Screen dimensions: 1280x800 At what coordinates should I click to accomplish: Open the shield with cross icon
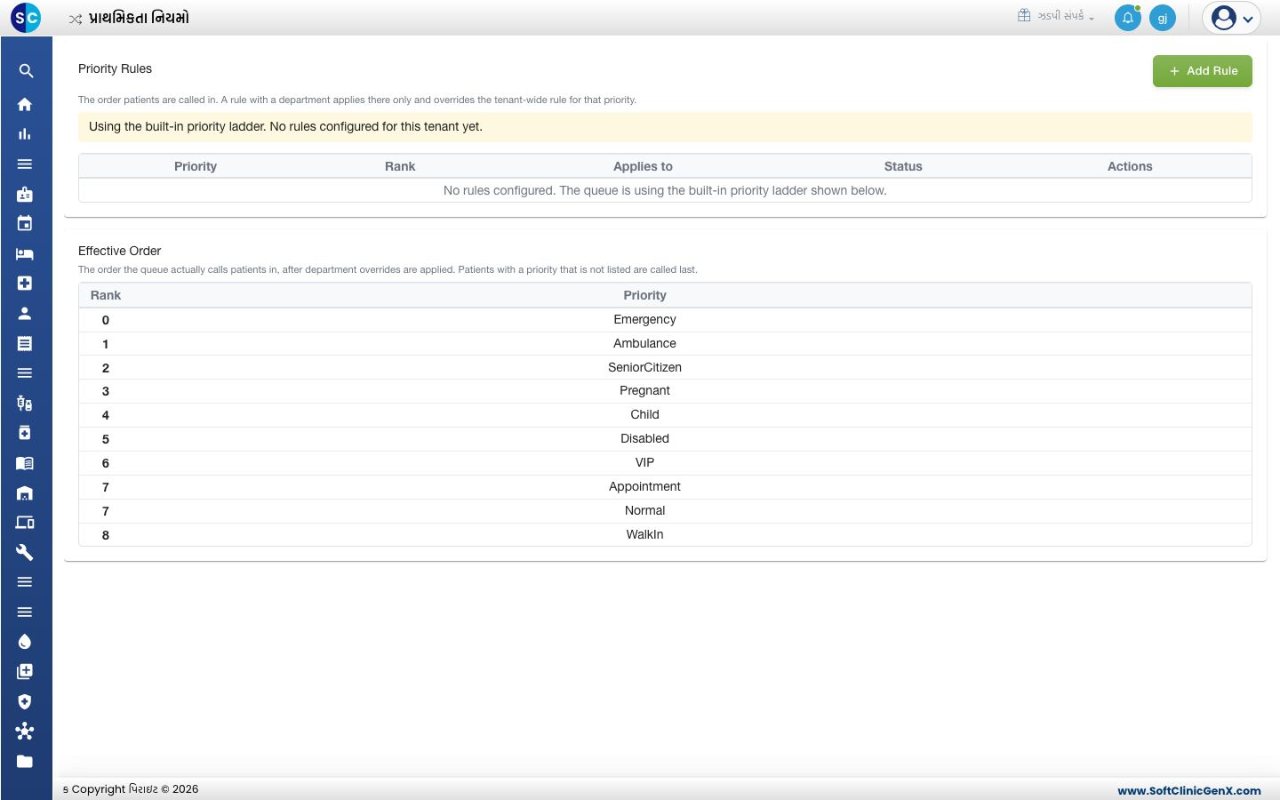25,702
